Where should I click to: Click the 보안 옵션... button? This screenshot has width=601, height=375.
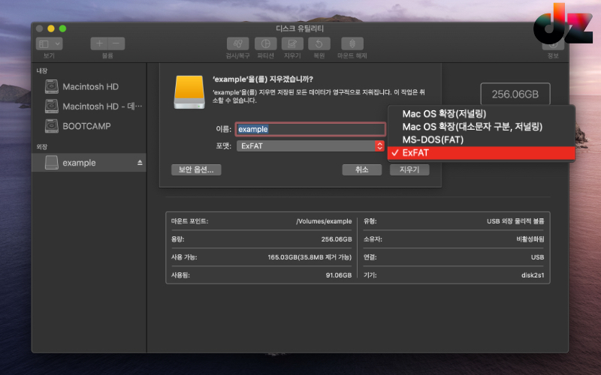(196, 170)
